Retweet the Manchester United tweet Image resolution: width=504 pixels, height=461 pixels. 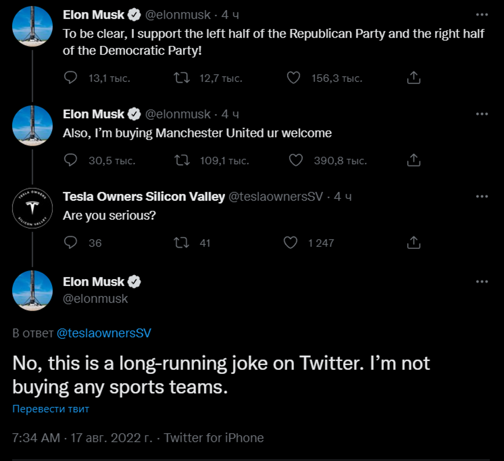click(x=182, y=160)
